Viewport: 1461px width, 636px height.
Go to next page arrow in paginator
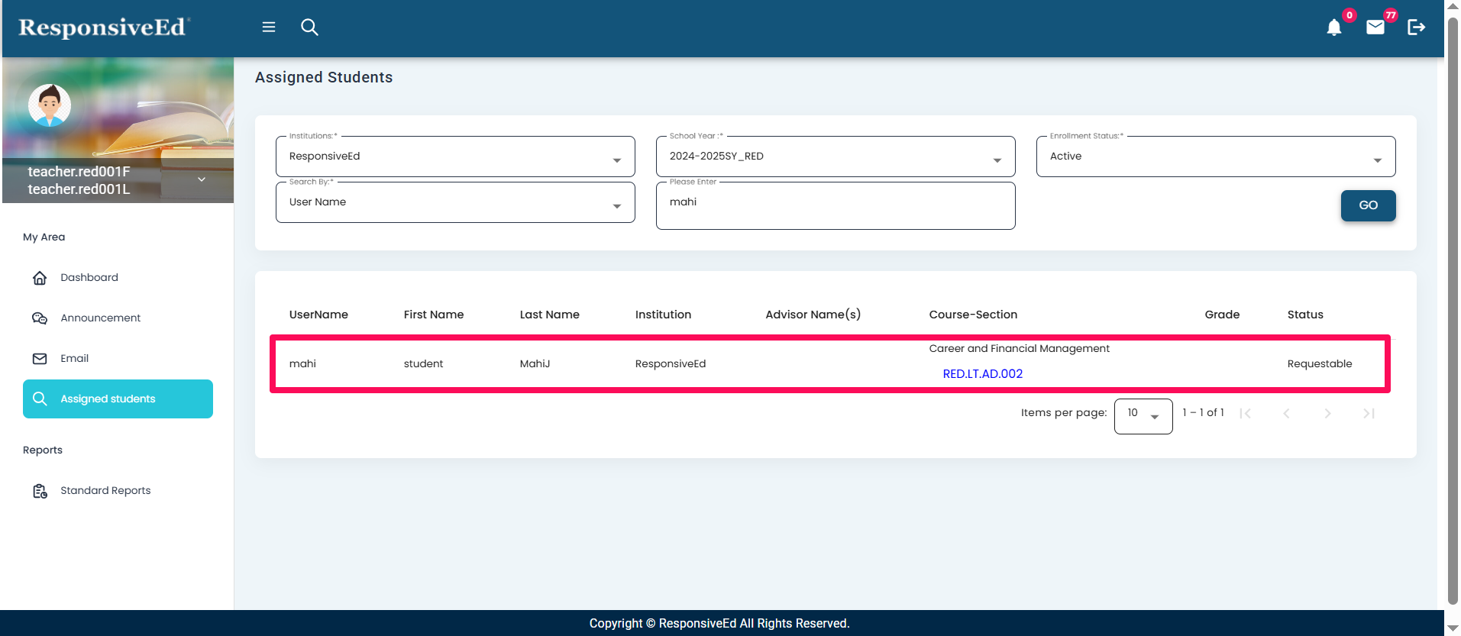point(1327,413)
